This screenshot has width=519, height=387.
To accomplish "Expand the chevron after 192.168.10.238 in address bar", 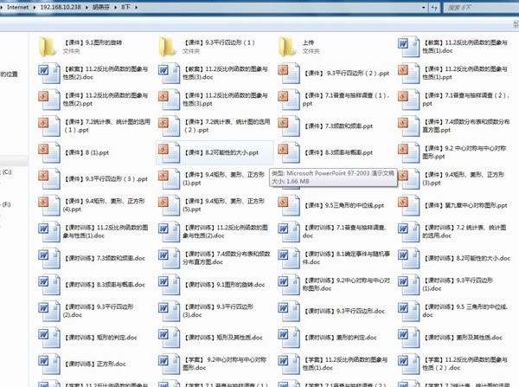I will [x=86, y=7].
